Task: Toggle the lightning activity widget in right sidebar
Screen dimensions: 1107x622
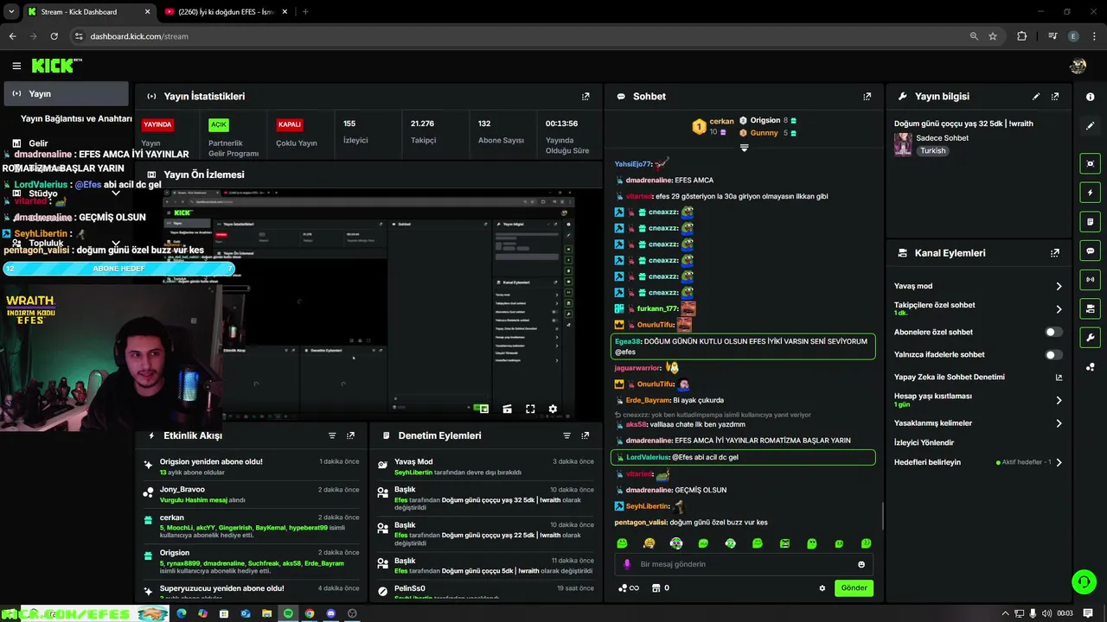Action: tap(1090, 193)
